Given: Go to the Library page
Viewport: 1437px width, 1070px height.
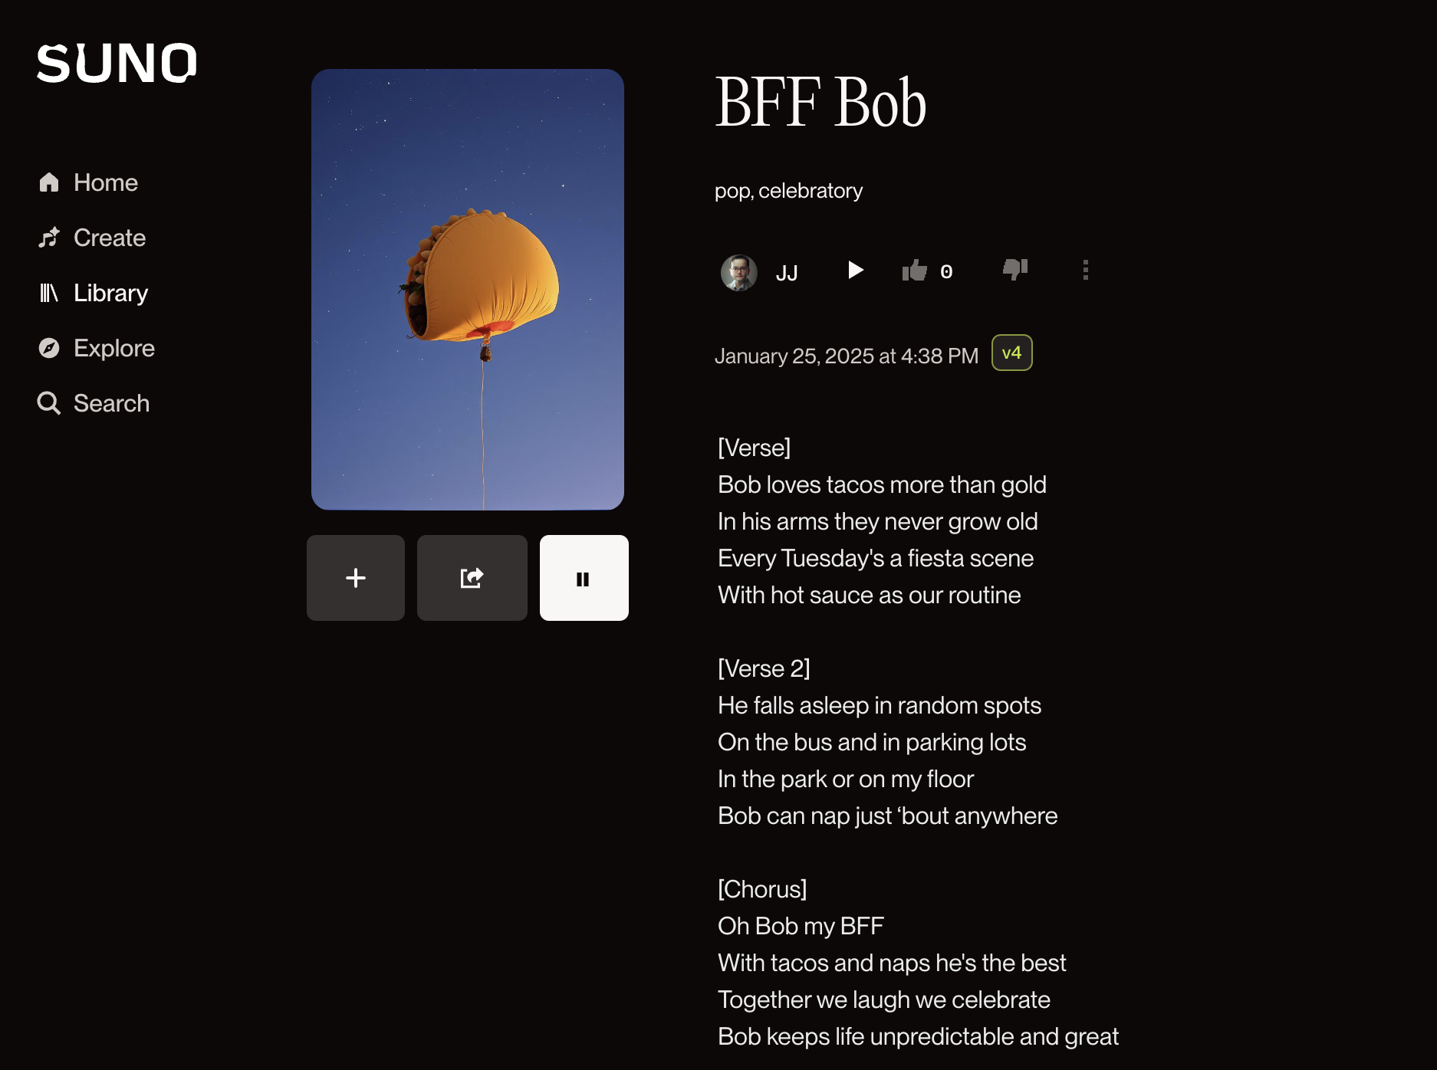Looking at the screenshot, I should click(x=110, y=293).
